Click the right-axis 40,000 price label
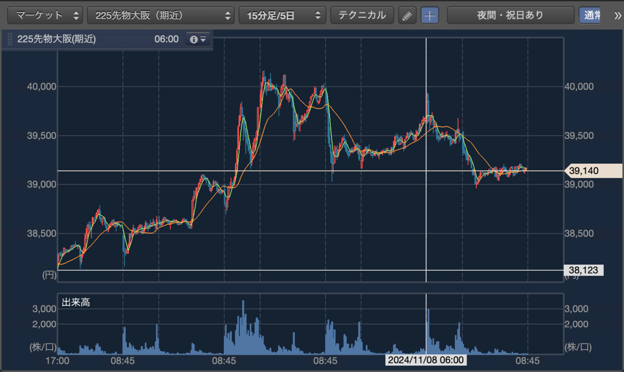Screen dimensions: 624x372 coord(580,86)
